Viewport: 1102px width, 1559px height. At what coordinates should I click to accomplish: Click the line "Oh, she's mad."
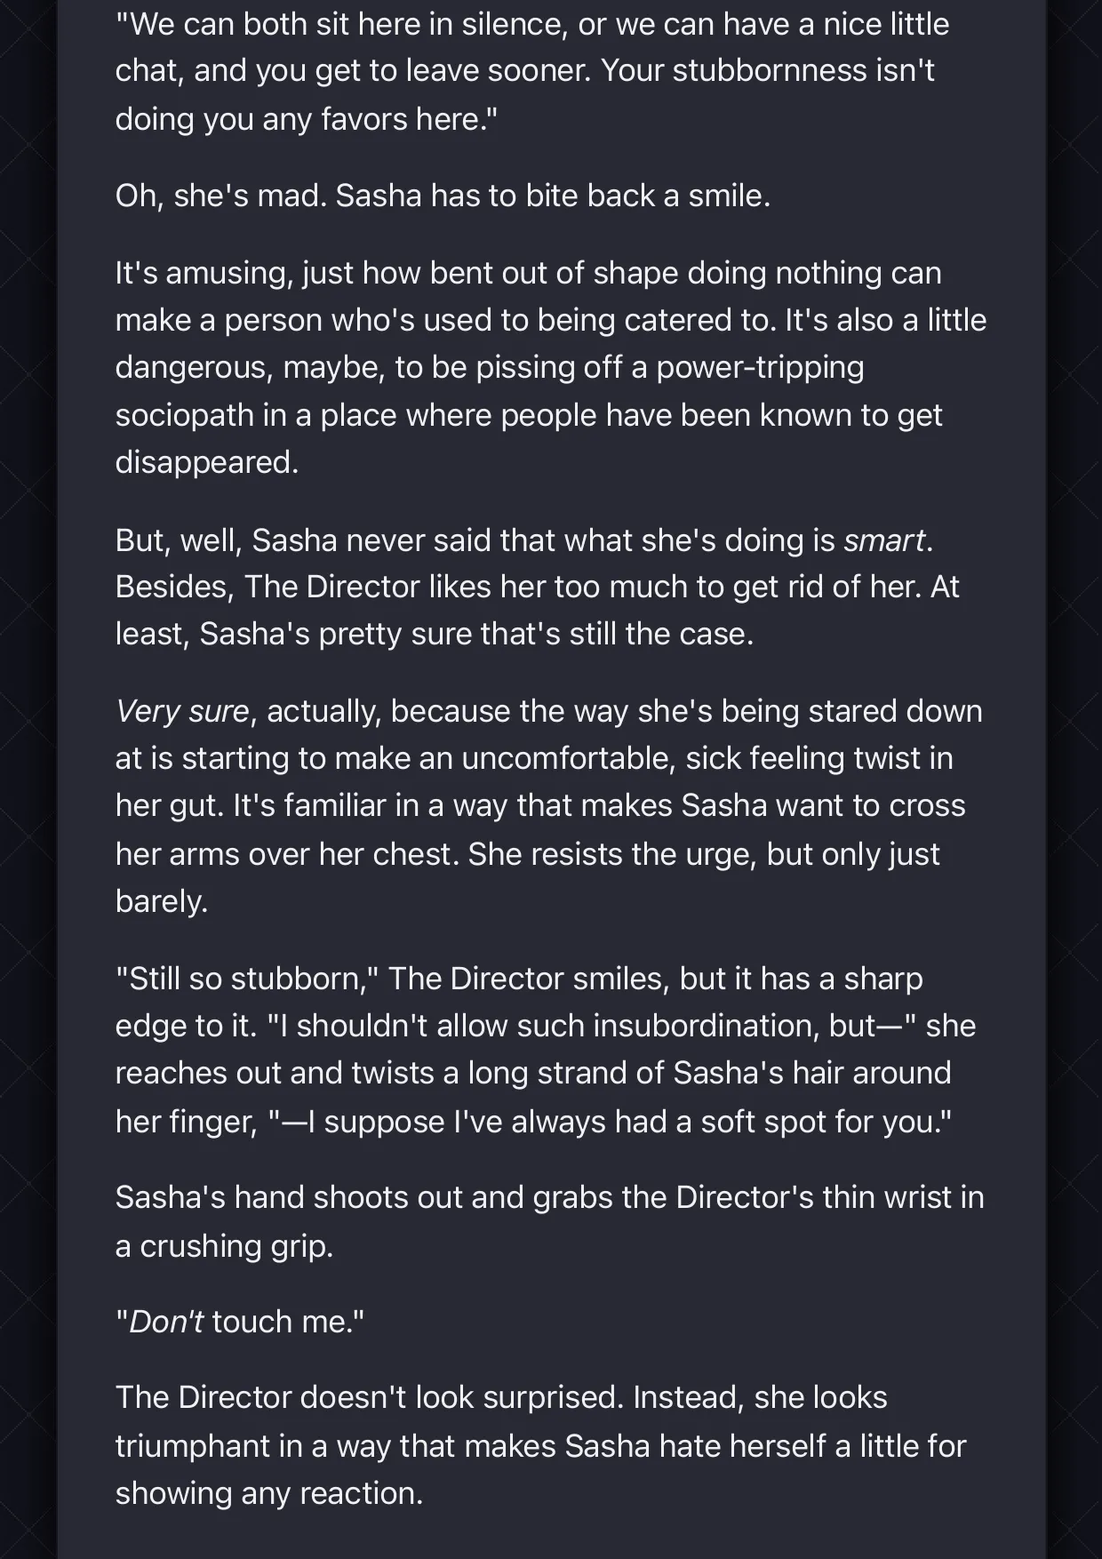[221, 196]
